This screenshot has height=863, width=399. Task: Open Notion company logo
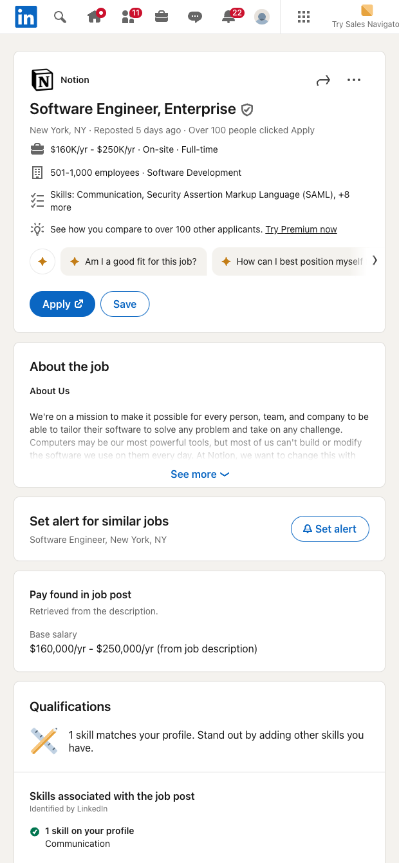(x=42, y=81)
